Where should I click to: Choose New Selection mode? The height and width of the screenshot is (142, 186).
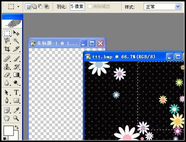point(28,7)
